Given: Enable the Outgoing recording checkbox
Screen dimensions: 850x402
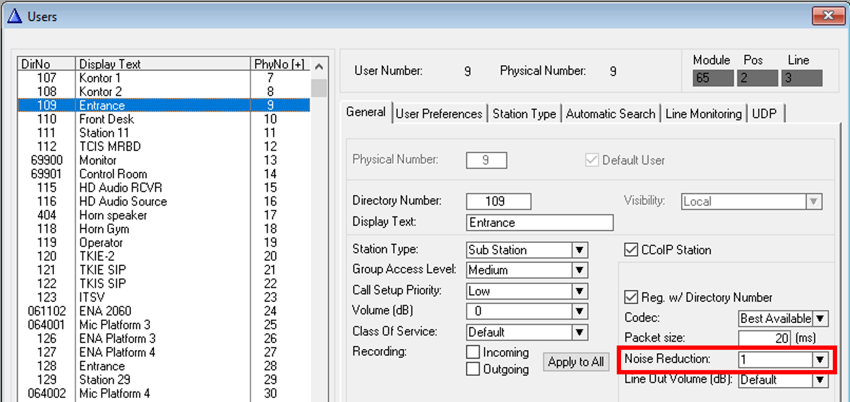Looking at the screenshot, I should pos(473,369).
